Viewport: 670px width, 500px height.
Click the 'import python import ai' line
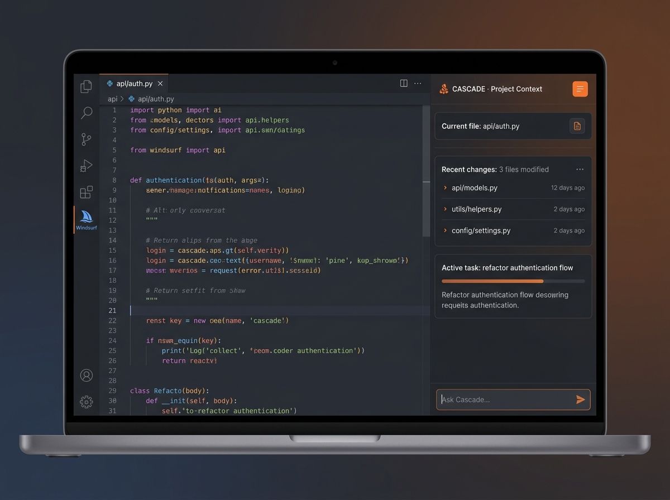click(x=176, y=110)
